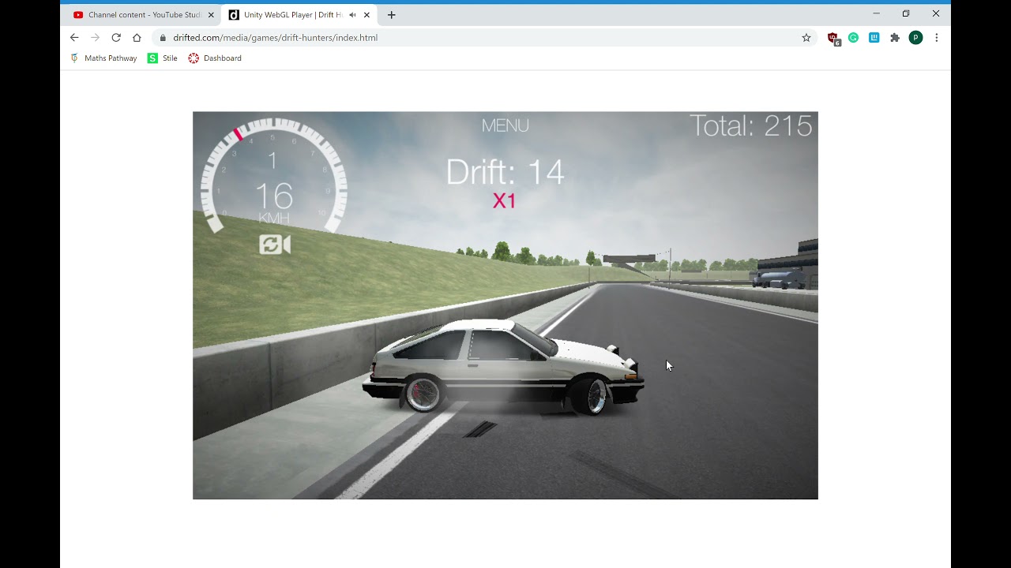Click the browser back arrow
1011x568 pixels.
click(x=74, y=37)
